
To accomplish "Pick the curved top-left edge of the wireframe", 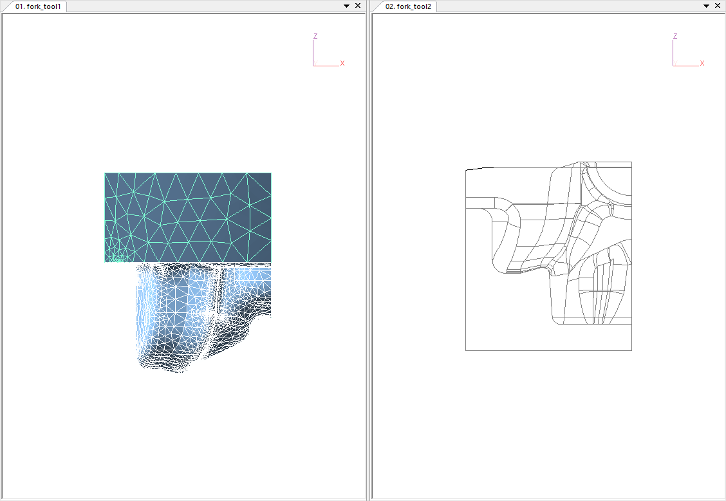I will point(478,169).
